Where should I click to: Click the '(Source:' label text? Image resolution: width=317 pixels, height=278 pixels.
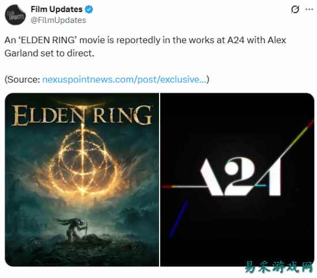[22, 79]
